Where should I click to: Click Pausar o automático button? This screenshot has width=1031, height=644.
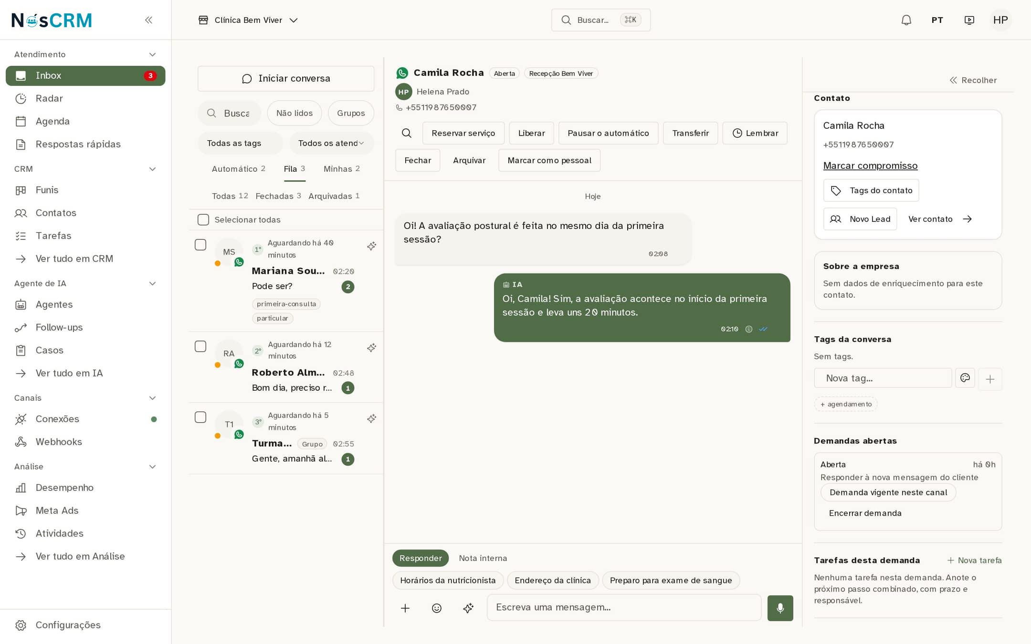608,133
